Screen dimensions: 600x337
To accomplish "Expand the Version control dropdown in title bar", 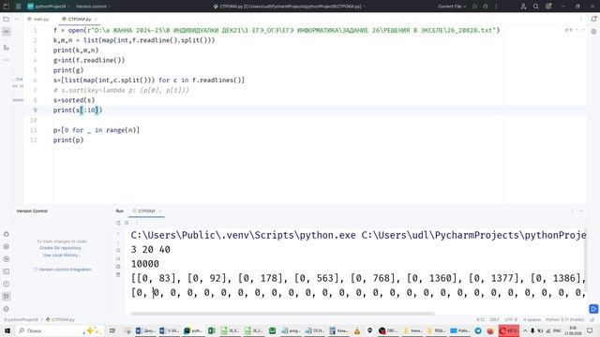I will coord(93,7).
